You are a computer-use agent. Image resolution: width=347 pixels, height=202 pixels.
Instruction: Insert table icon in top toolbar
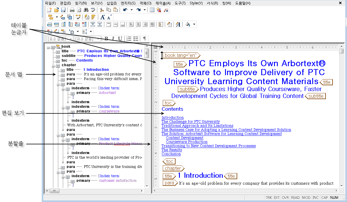pos(152,10)
